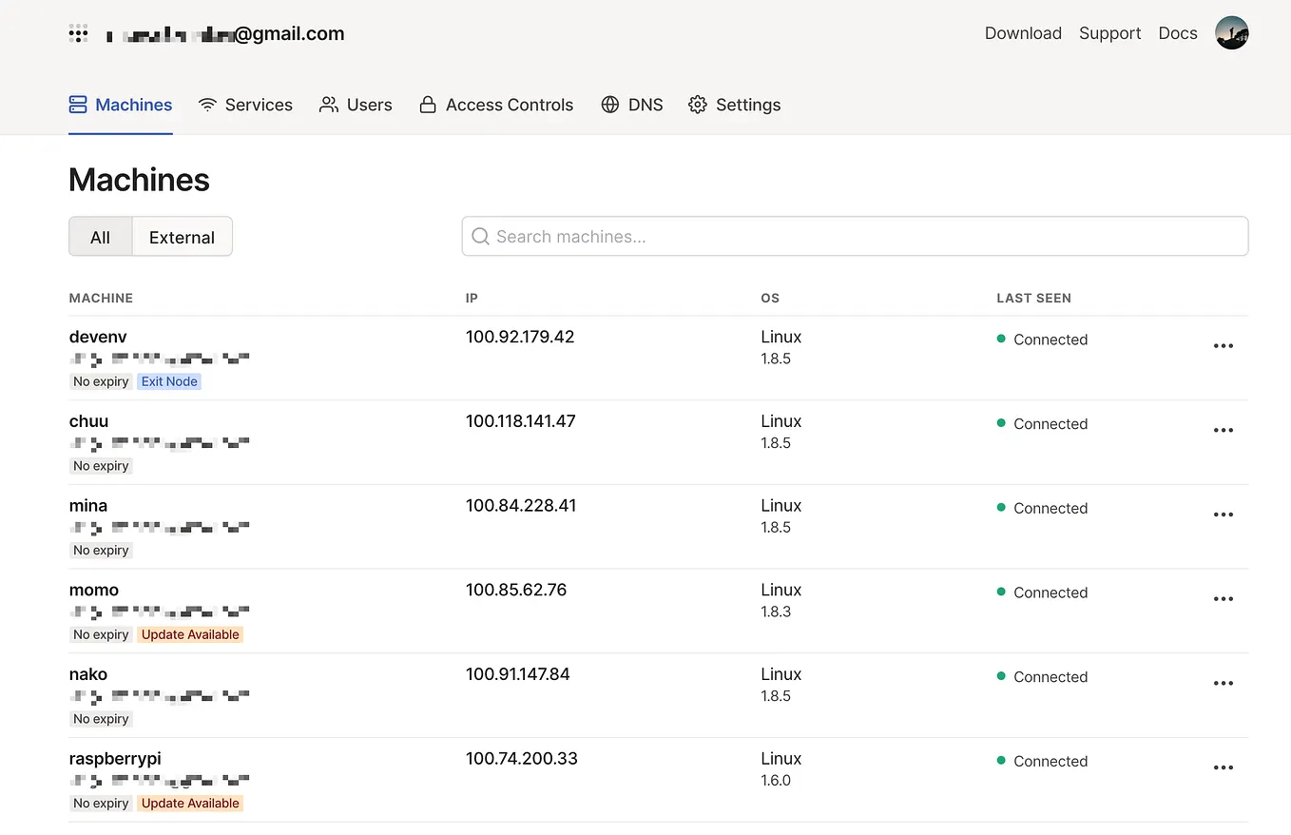This screenshot has height=835, width=1291.
Task: Open the Docs page
Action: pos(1177,32)
